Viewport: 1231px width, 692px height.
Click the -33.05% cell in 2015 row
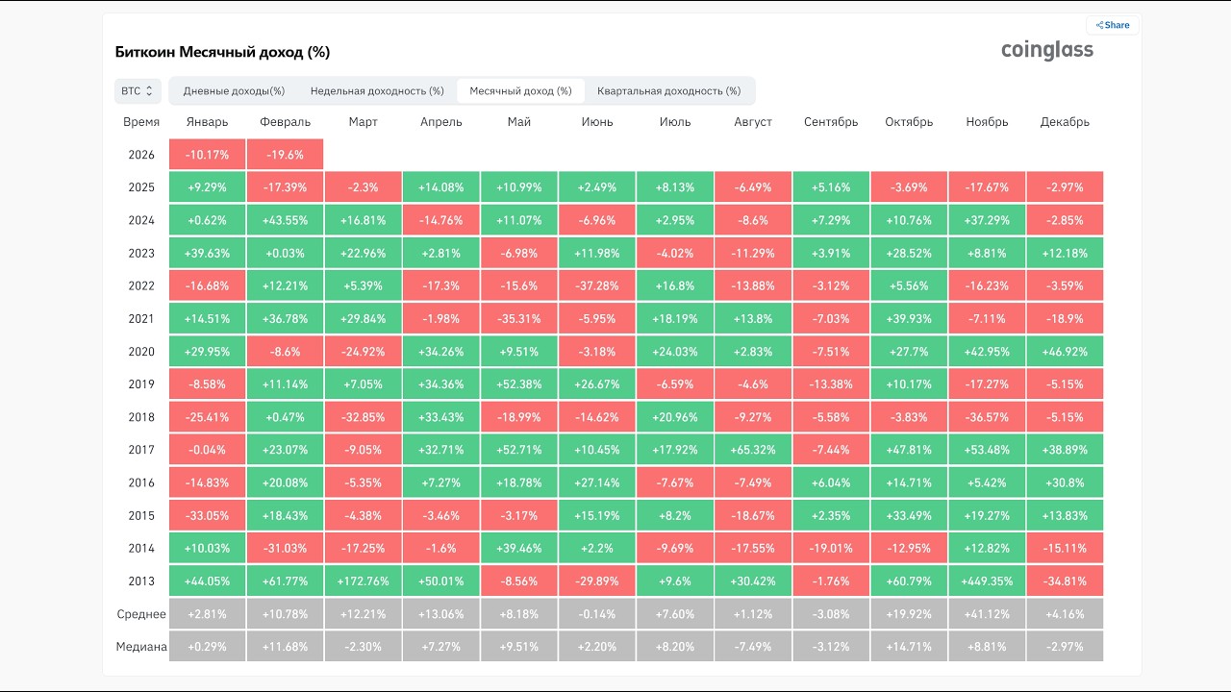click(207, 515)
